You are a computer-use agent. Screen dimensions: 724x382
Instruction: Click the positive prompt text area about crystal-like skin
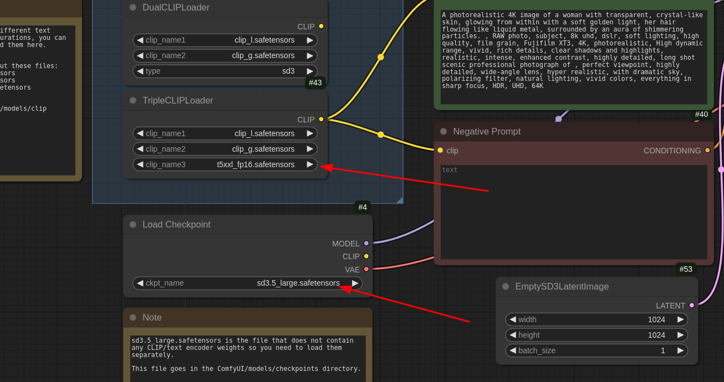tap(573, 56)
